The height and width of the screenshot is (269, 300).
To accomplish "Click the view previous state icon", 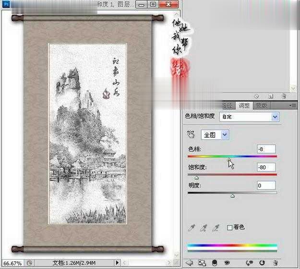I will tap(249, 263).
